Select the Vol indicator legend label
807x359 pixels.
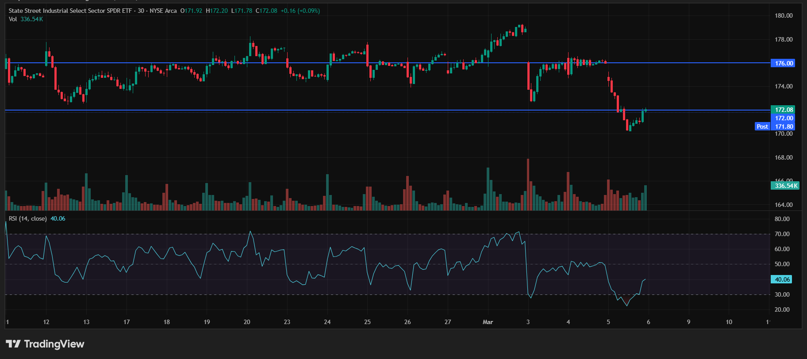pyautogui.click(x=13, y=19)
